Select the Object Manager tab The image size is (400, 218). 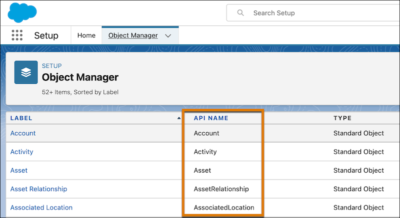133,35
